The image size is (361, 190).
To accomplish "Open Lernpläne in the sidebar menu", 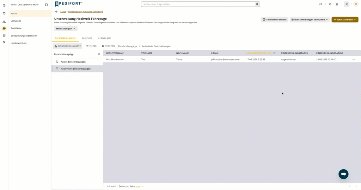I will (30, 21).
